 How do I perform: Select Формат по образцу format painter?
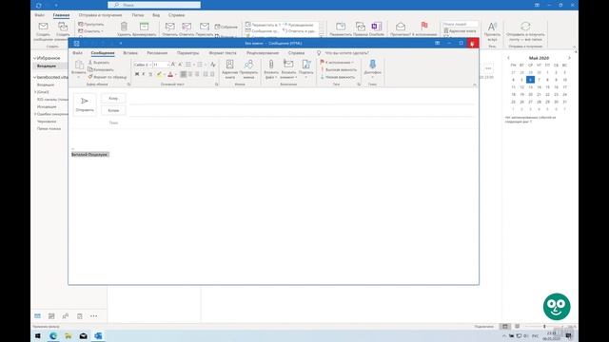(x=108, y=77)
